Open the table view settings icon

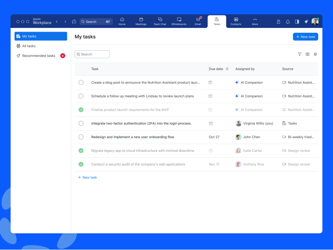point(307,54)
